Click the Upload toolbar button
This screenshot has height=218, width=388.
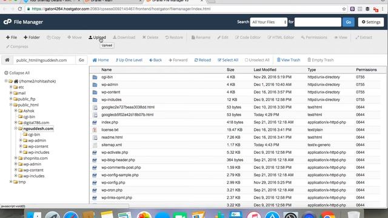(97, 38)
